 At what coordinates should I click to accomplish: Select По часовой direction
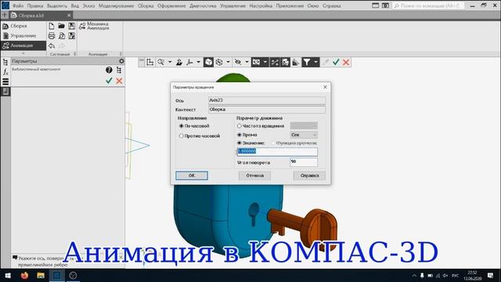[x=195, y=126]
